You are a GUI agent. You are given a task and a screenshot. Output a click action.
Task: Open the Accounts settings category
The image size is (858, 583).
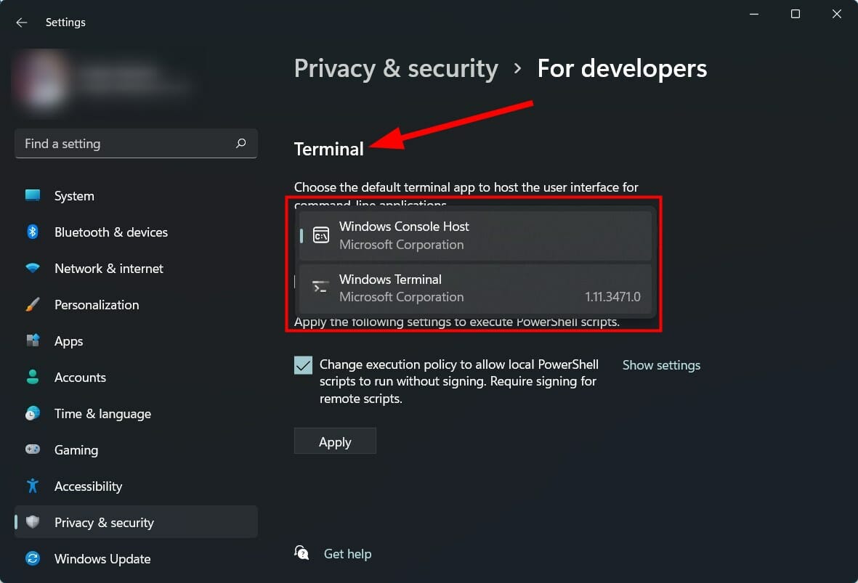pyautogui.click(x=80, y=378)
